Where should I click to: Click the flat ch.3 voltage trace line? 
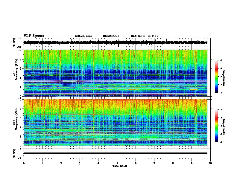click(115, 153)
